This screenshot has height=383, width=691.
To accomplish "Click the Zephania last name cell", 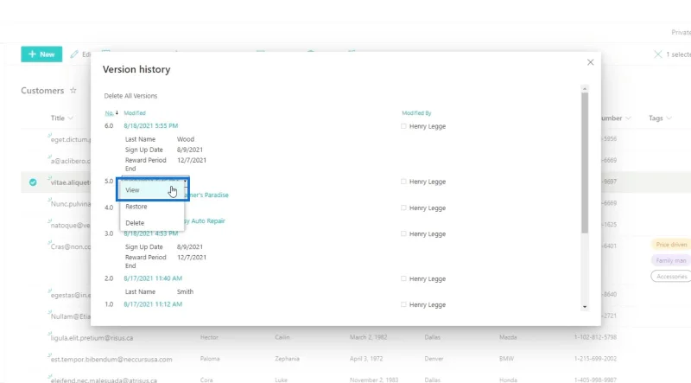I will point(287,359).
